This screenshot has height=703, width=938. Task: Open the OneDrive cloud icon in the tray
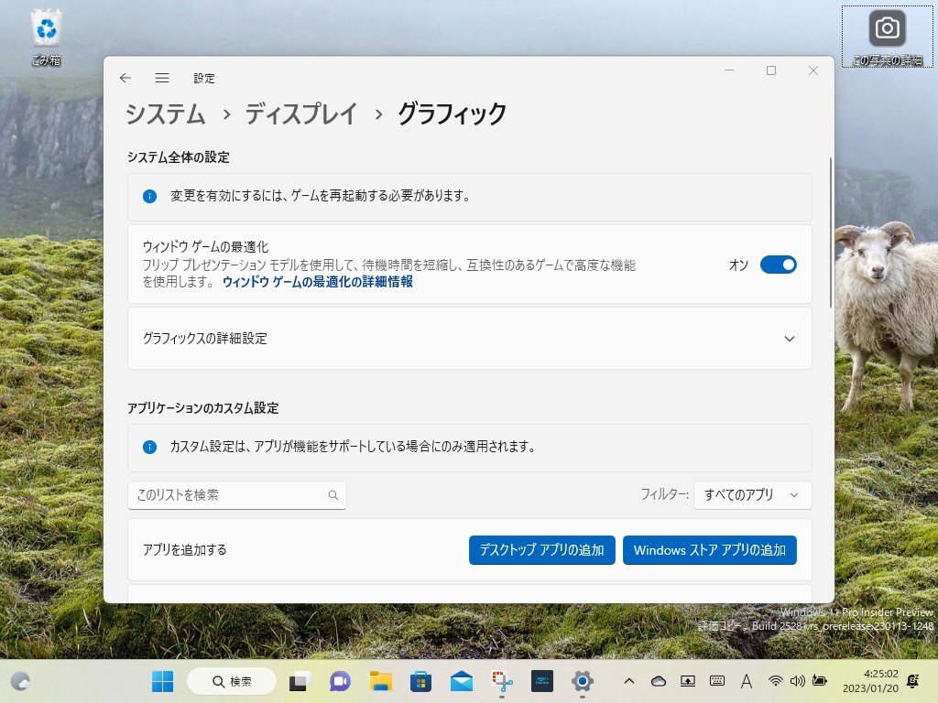pyautogui.click(x=658, y=681)
